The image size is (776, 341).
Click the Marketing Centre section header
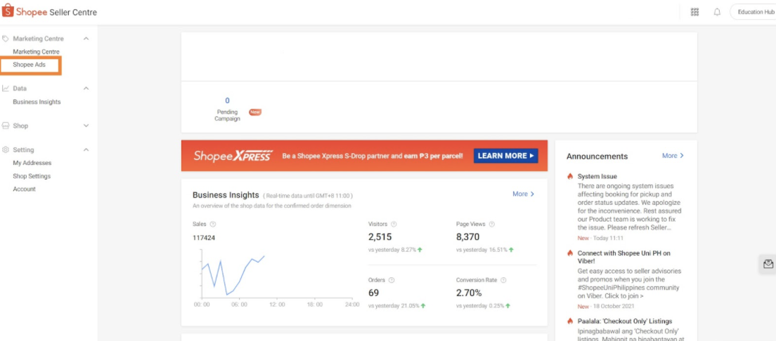tap(38, 39)
